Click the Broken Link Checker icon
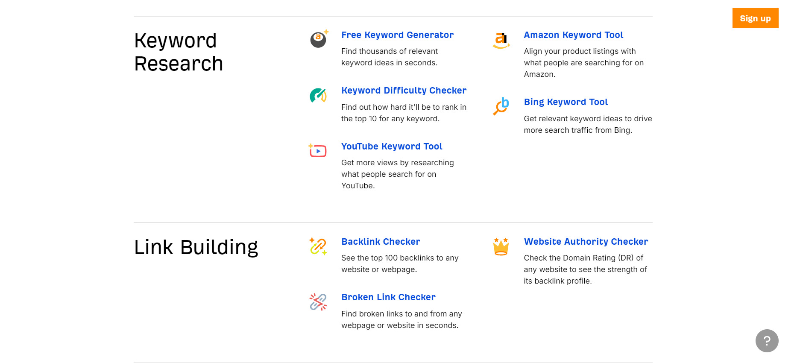This screenshot has height=363, width=797. (318, 302)
